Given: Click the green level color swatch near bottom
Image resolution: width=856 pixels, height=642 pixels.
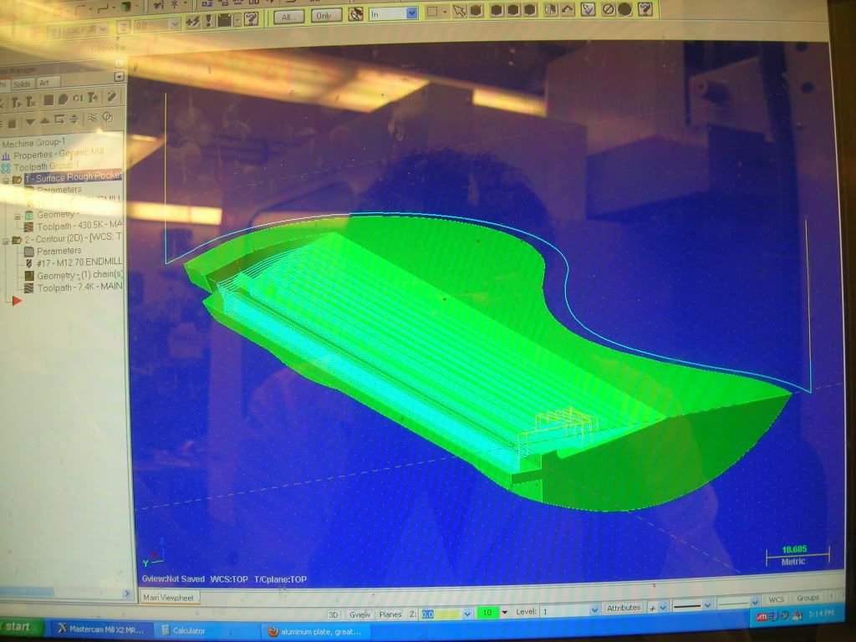Looking at the screenshot, I should [x=487, y=613].
